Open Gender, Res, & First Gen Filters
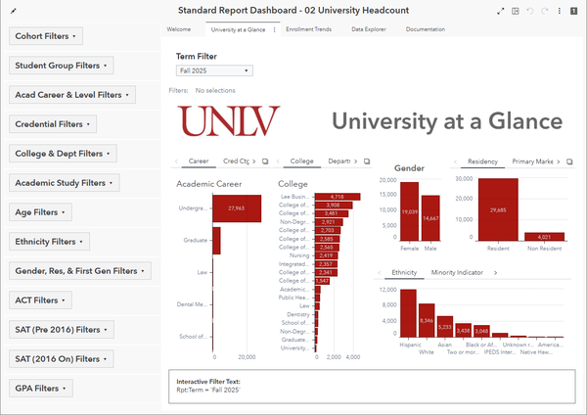This screenshot has height=415, width=587. [x=80, y=271]
